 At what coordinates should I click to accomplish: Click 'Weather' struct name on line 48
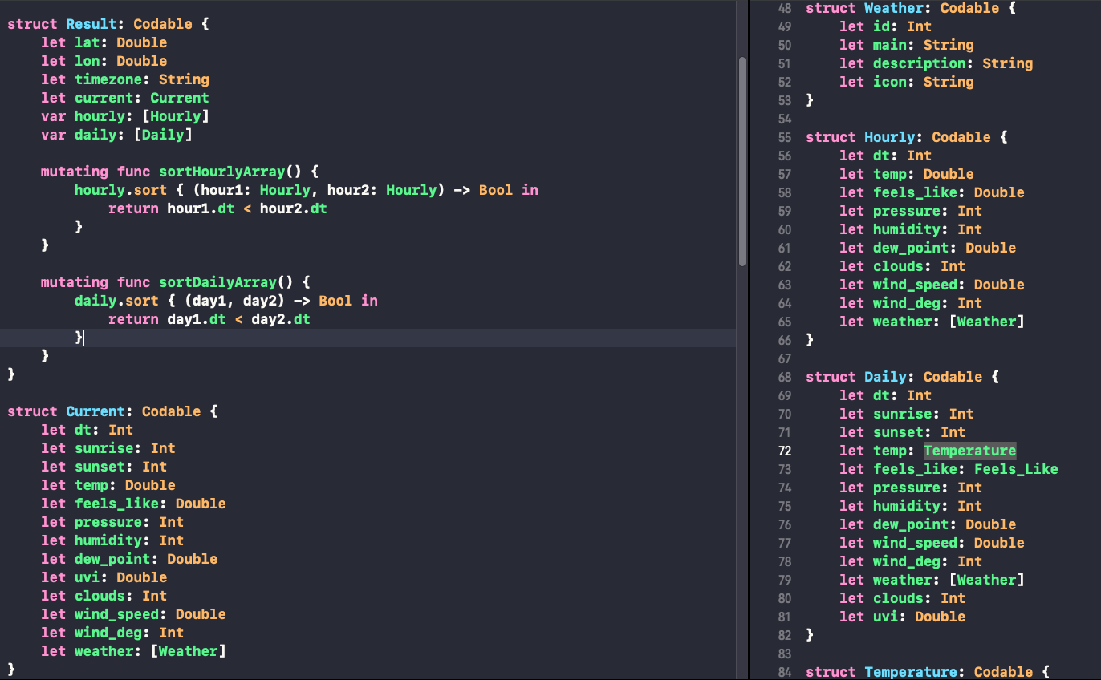(894, 8)
